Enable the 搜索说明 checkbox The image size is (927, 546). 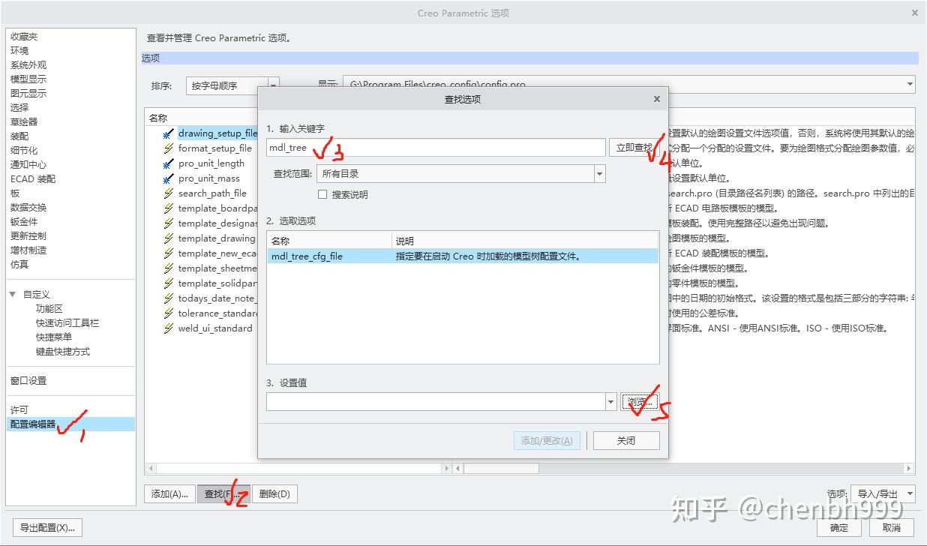pos(322,194)
